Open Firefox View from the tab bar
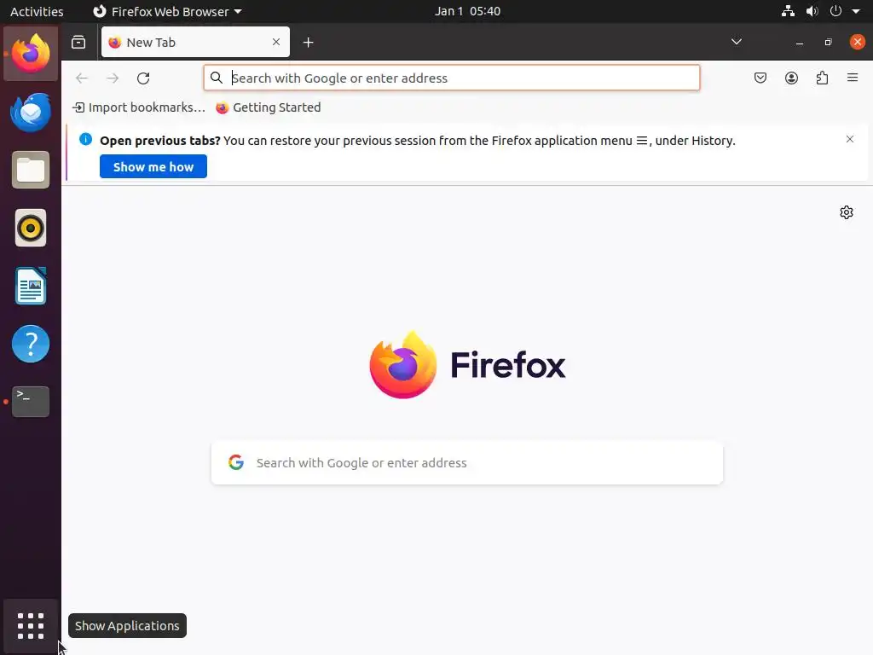The width and height of the screenshot is (873, 655). point(78,43)
